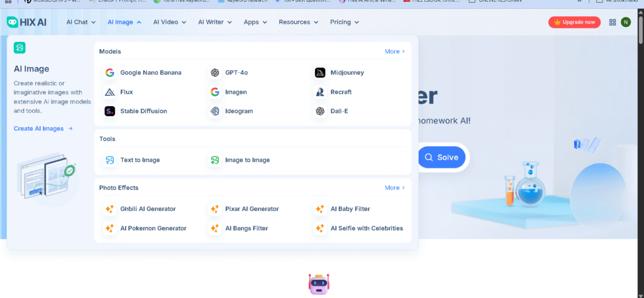Open the Resources menu item
This screenshot has height=298, width=644.
point(298,22)
